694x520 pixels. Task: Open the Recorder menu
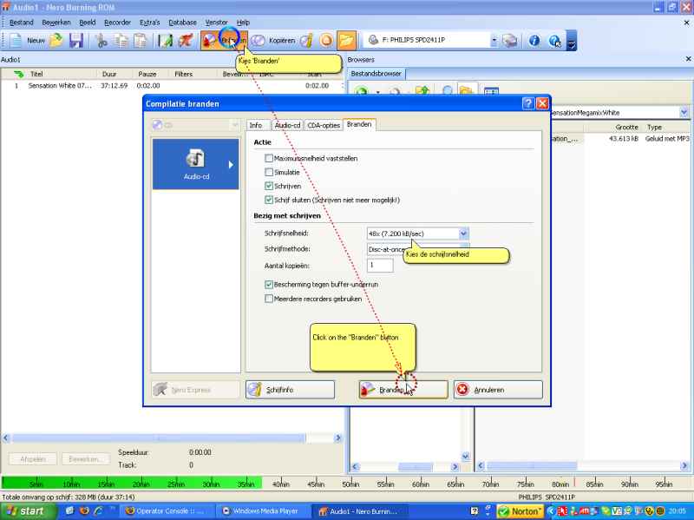(x=117, y=23)
